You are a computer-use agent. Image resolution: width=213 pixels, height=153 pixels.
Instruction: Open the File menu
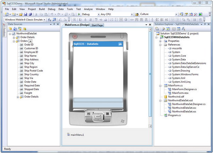7,9
